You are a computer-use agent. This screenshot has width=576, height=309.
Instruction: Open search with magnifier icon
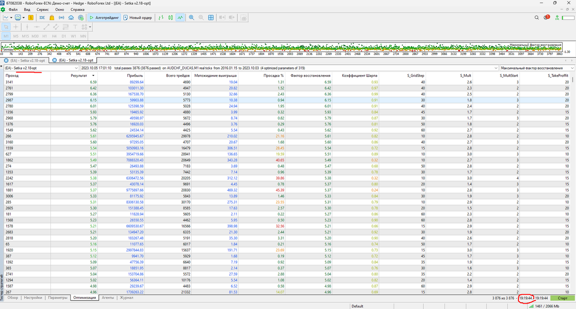(x=537, y=18)
